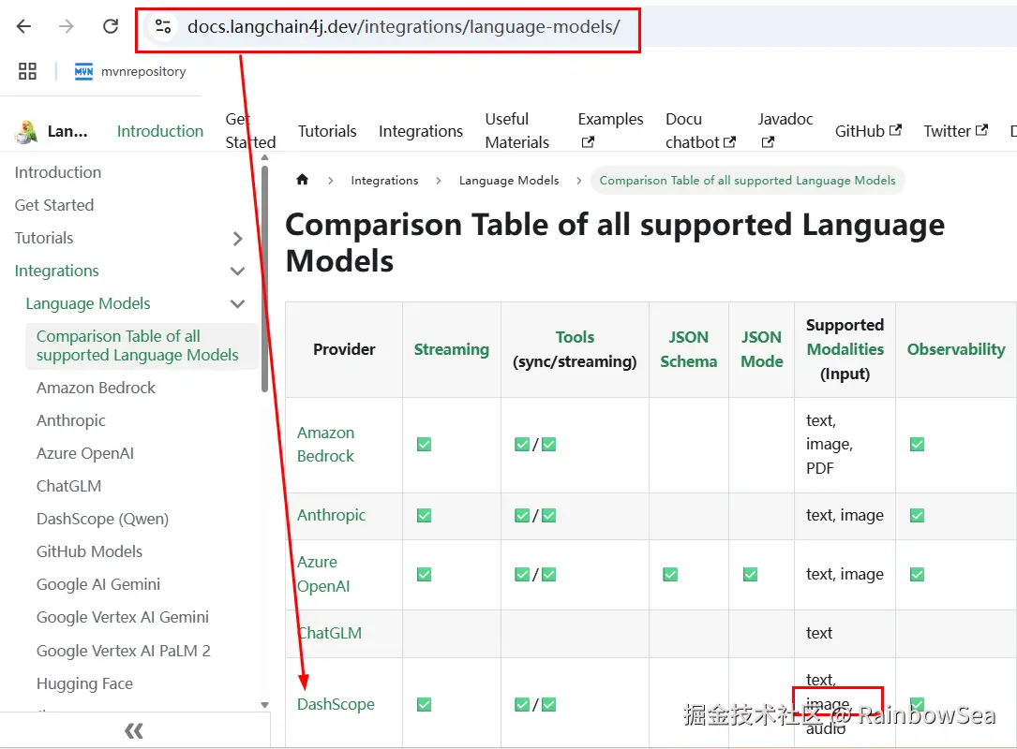The height and width of the screenshot is (749, 1017).
Task: Click the Streaming column header link
Action: [x=452, y=350]
